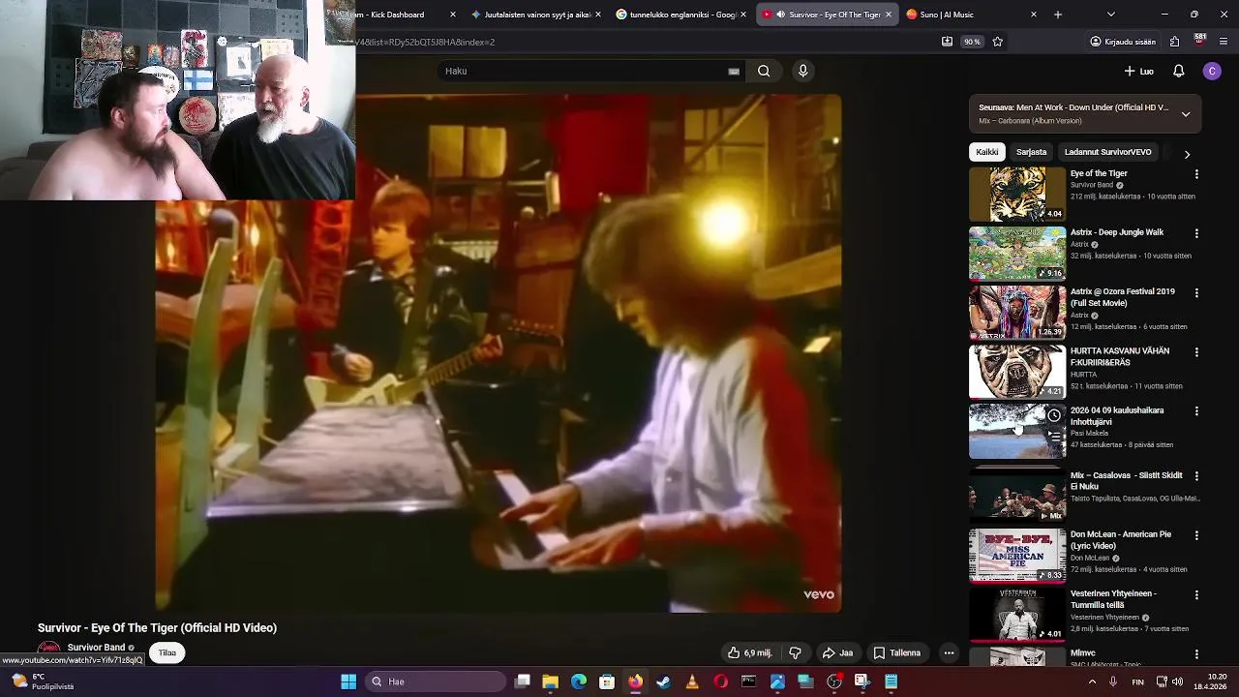Open Opera browser from taskbar

coord(720,682)
